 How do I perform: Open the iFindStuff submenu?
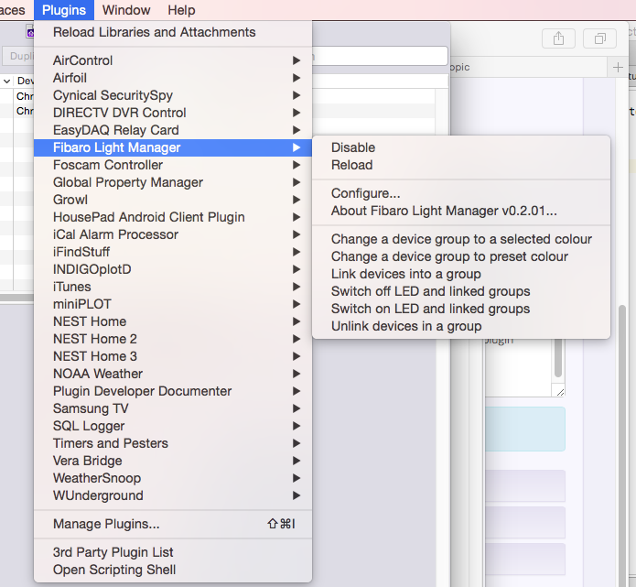[173, 252]
